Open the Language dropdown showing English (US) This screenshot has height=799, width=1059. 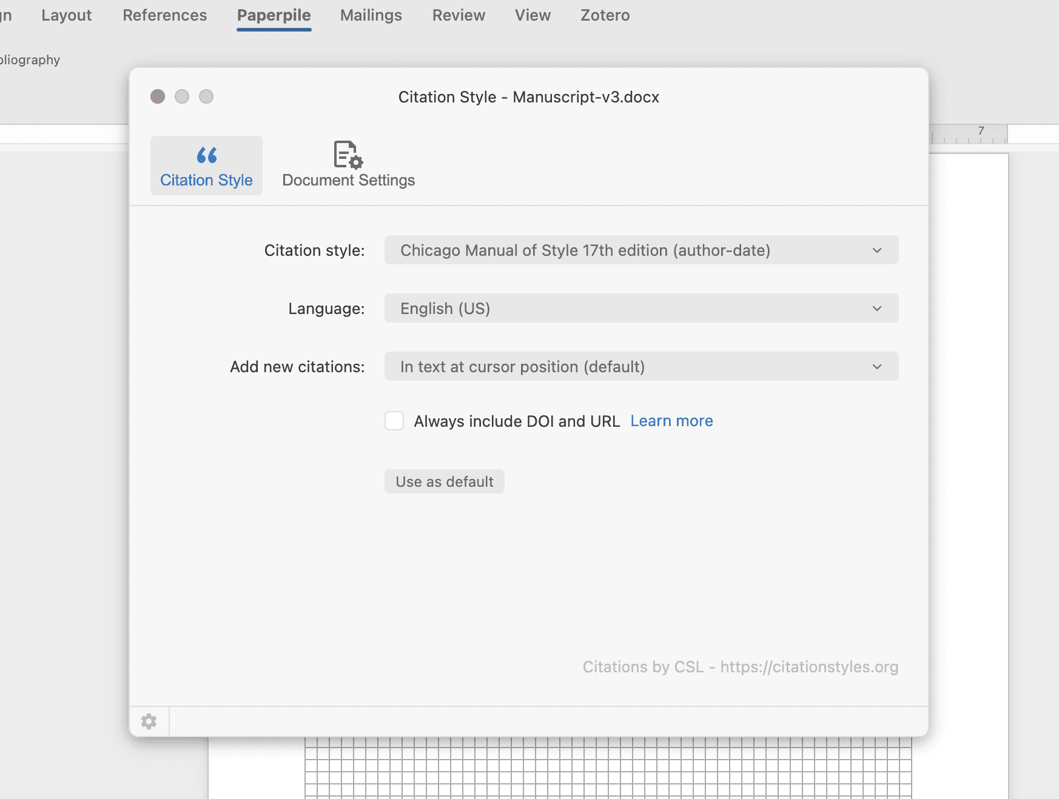click(641, 309)
